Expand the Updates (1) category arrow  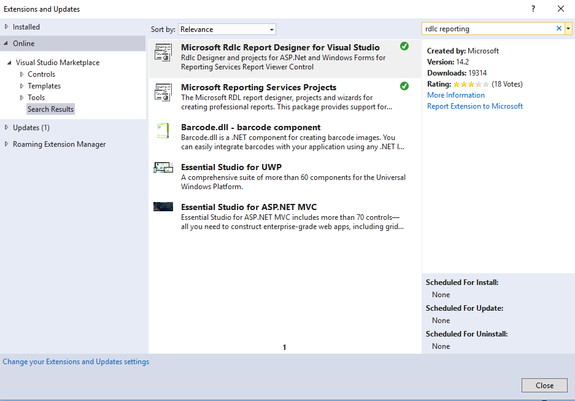6,127
